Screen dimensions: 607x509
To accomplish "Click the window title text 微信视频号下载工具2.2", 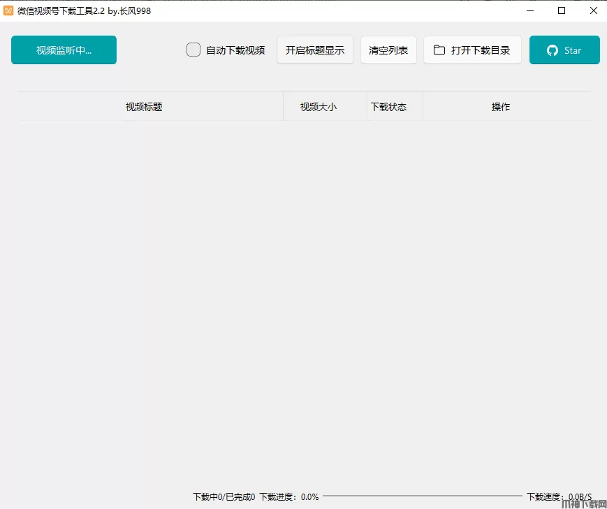I will (84, 10).
